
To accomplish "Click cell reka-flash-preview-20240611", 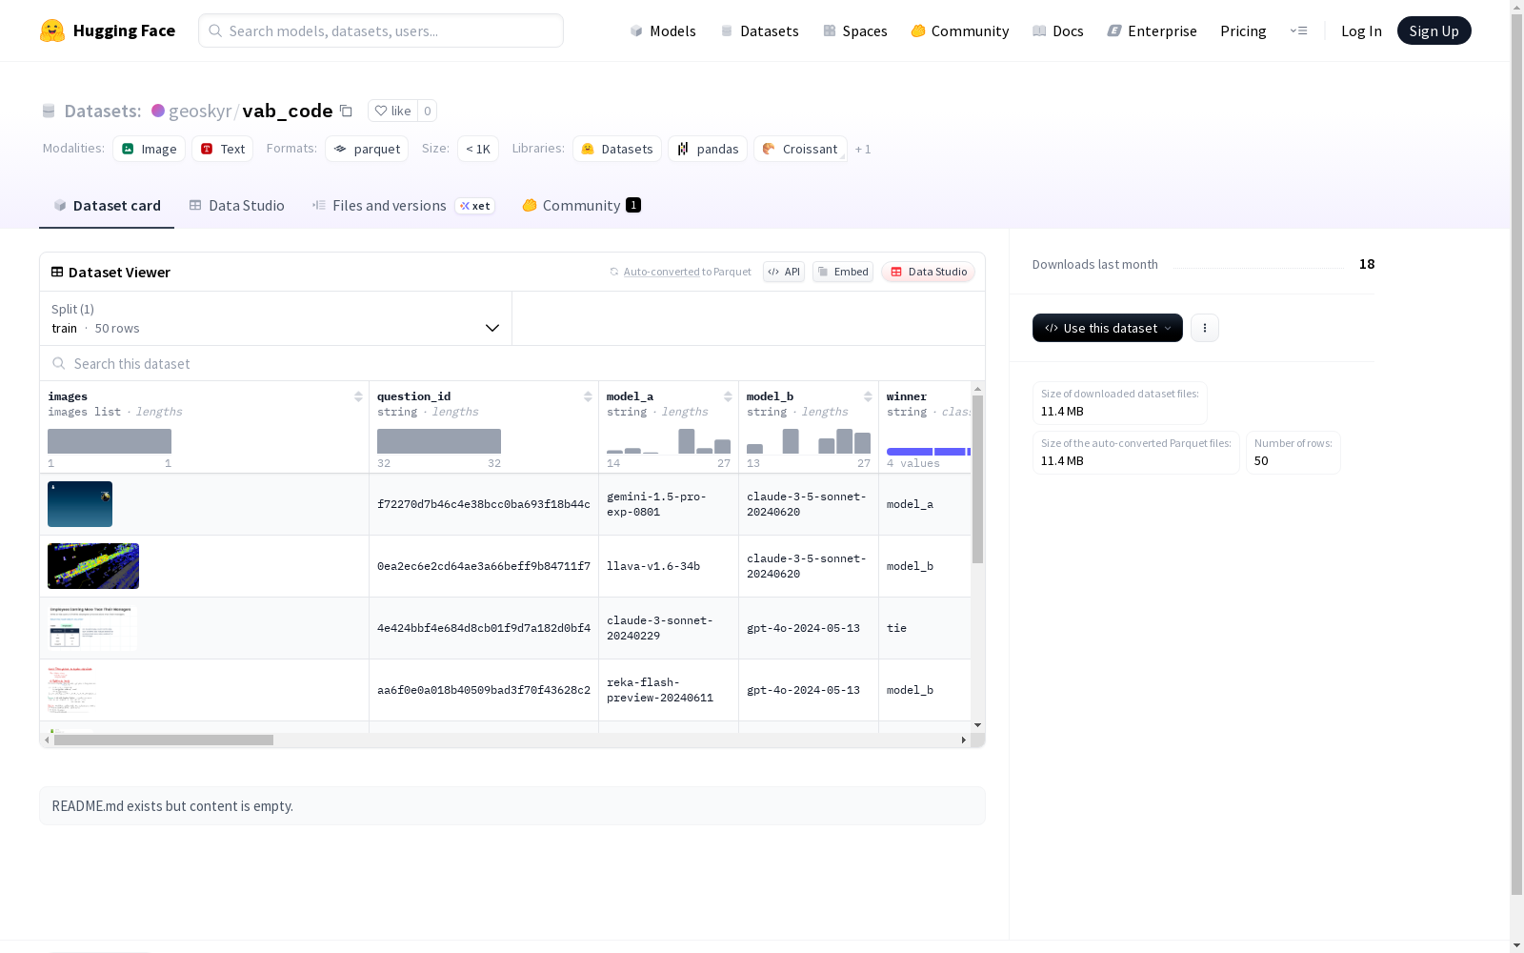I will (669, 690).
